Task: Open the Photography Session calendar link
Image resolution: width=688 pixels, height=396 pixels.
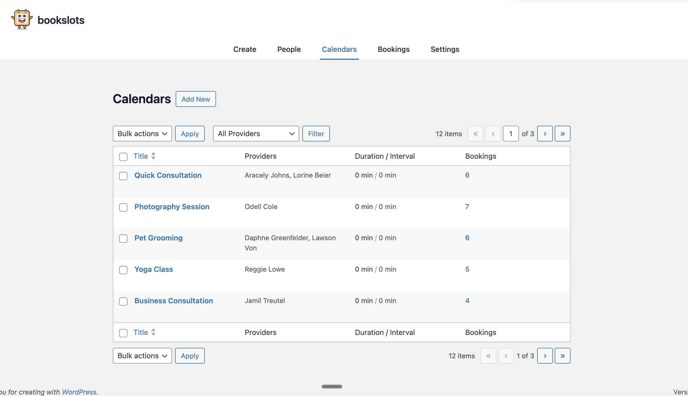Action: (x=172, y=206)
